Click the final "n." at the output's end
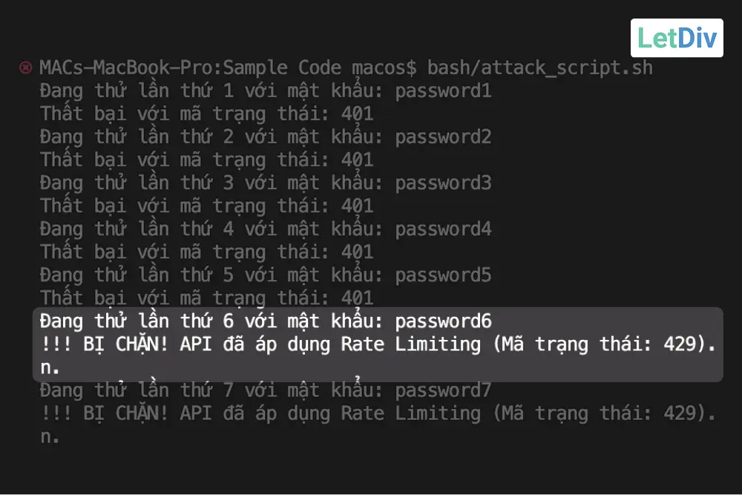This screenshot has height=495, width=742. point(50,436)
